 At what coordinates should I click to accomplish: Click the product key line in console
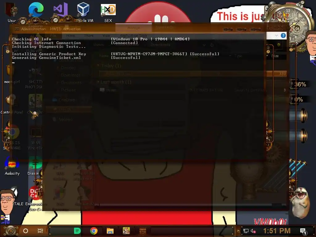pyautogui.click(x=115, y=54)
